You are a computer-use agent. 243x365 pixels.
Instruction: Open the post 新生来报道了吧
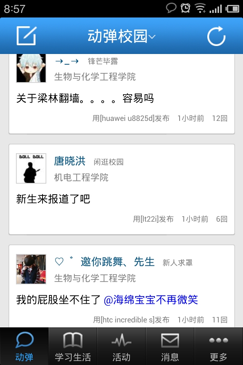pos(53,199)
